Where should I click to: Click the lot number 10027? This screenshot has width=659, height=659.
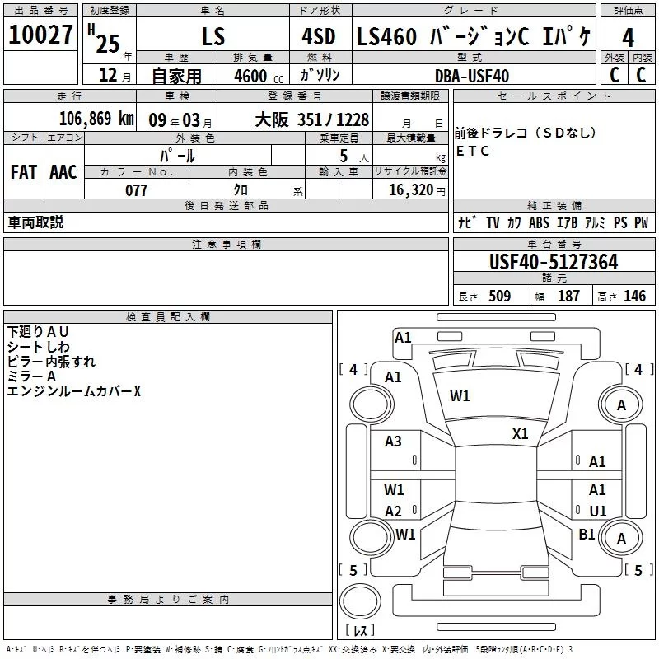(x=41, y=36)
